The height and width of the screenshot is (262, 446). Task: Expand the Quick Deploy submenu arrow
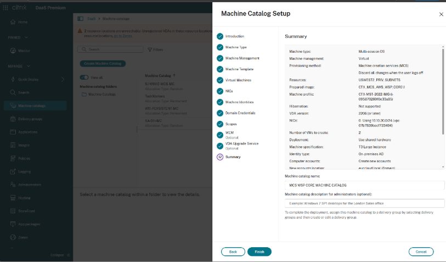point(63,80)
